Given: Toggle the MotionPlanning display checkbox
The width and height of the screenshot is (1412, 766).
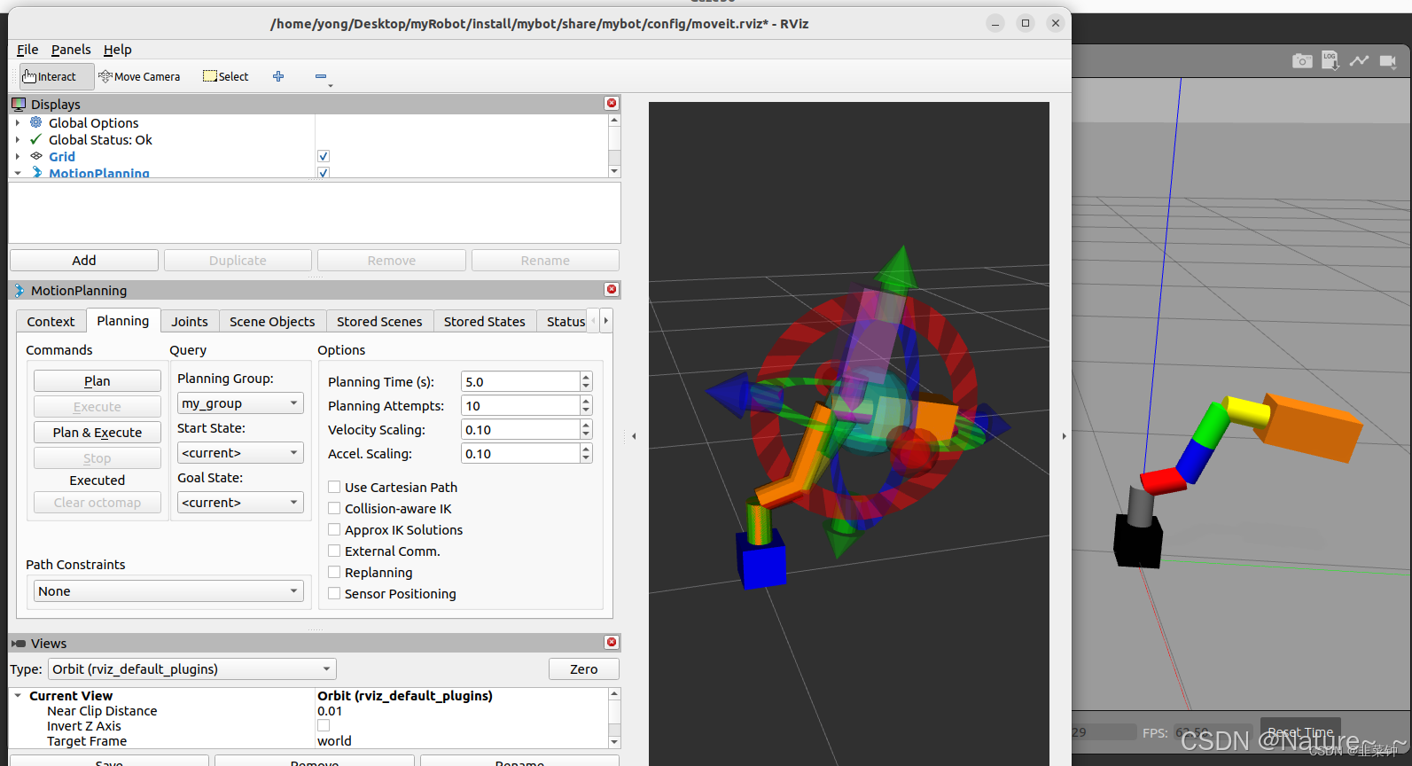Looking at the screenshot, I should (x=324, y=173).
